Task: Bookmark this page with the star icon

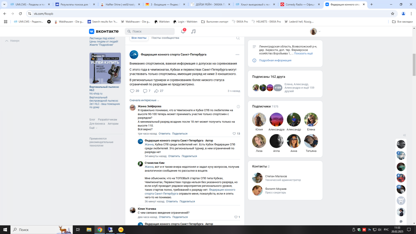Action: [x=393, y=14]
